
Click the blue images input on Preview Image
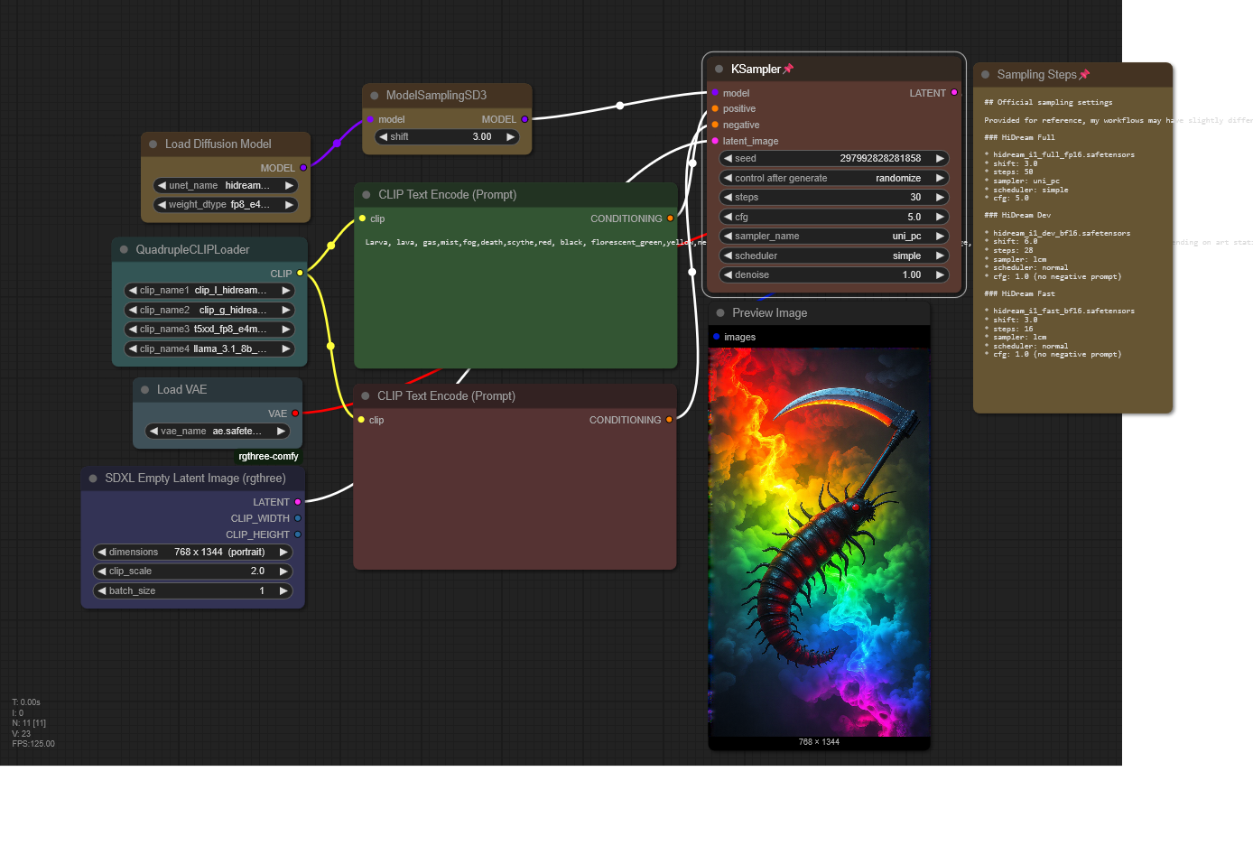tap(716, 337)
